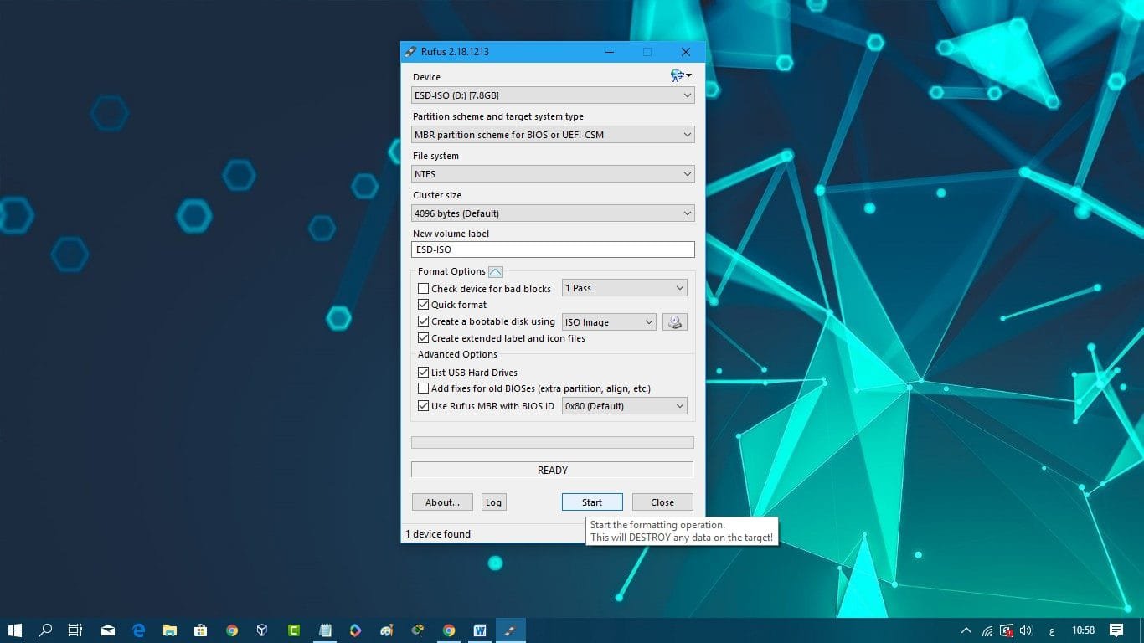1144x643 pixels.
Task: Open File Explorer from the taskbar
Action: (x=169, y=630)
